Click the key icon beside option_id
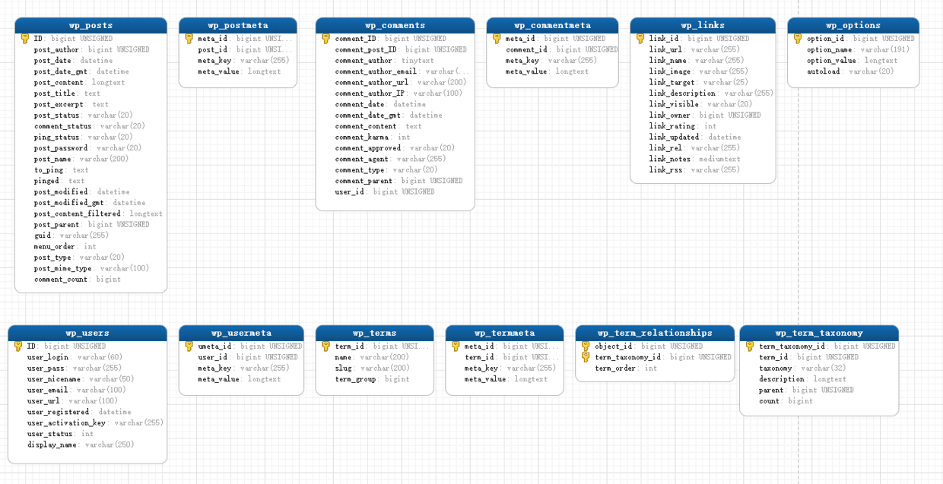 [797, 39]
